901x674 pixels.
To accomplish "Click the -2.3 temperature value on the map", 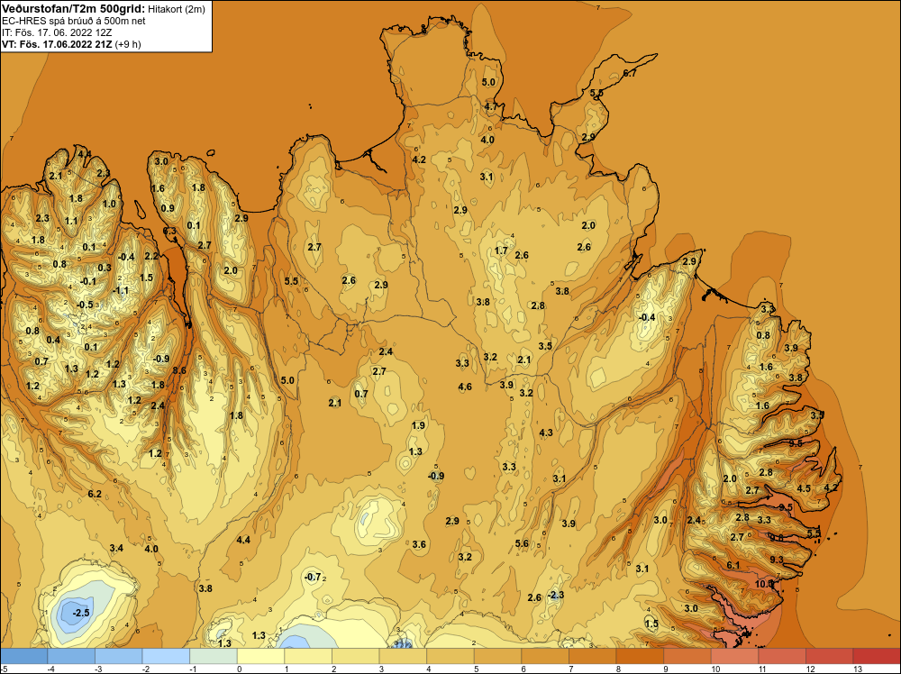I will point(556,595).
